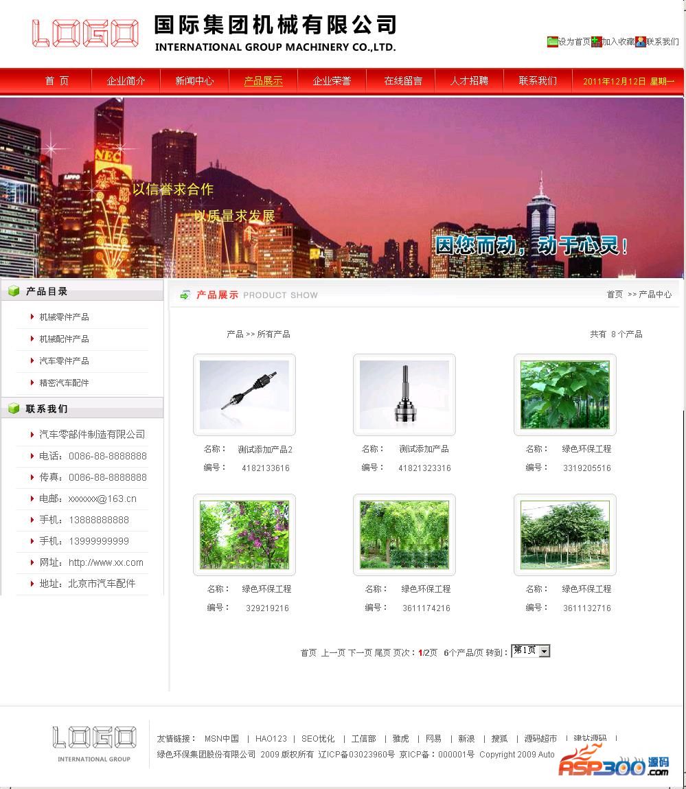The width and height of the screenshot is (686, 789).
Task: Click the 加入收藏 text link
Action: pos(619,42)
